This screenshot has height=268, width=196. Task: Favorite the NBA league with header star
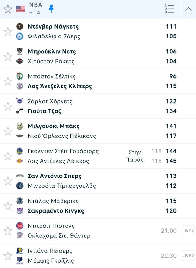click(8, 9)
